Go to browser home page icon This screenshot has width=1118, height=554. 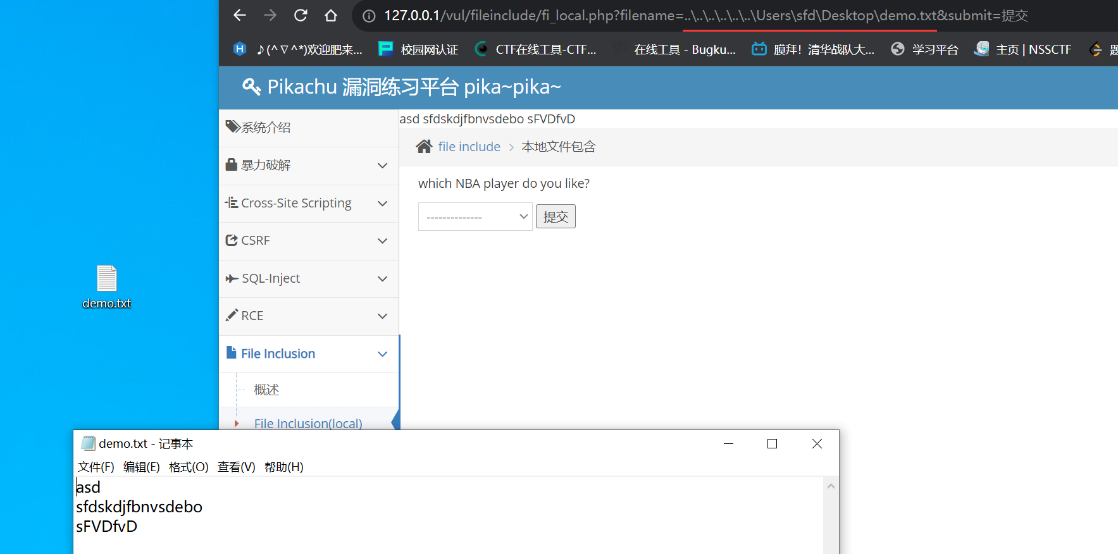click(331, 15)
